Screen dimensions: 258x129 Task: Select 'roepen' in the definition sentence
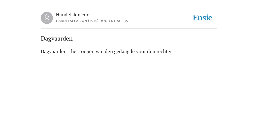tap(87, 52)
